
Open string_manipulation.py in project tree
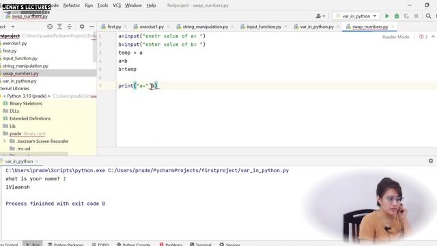click(x=25, y=66)
